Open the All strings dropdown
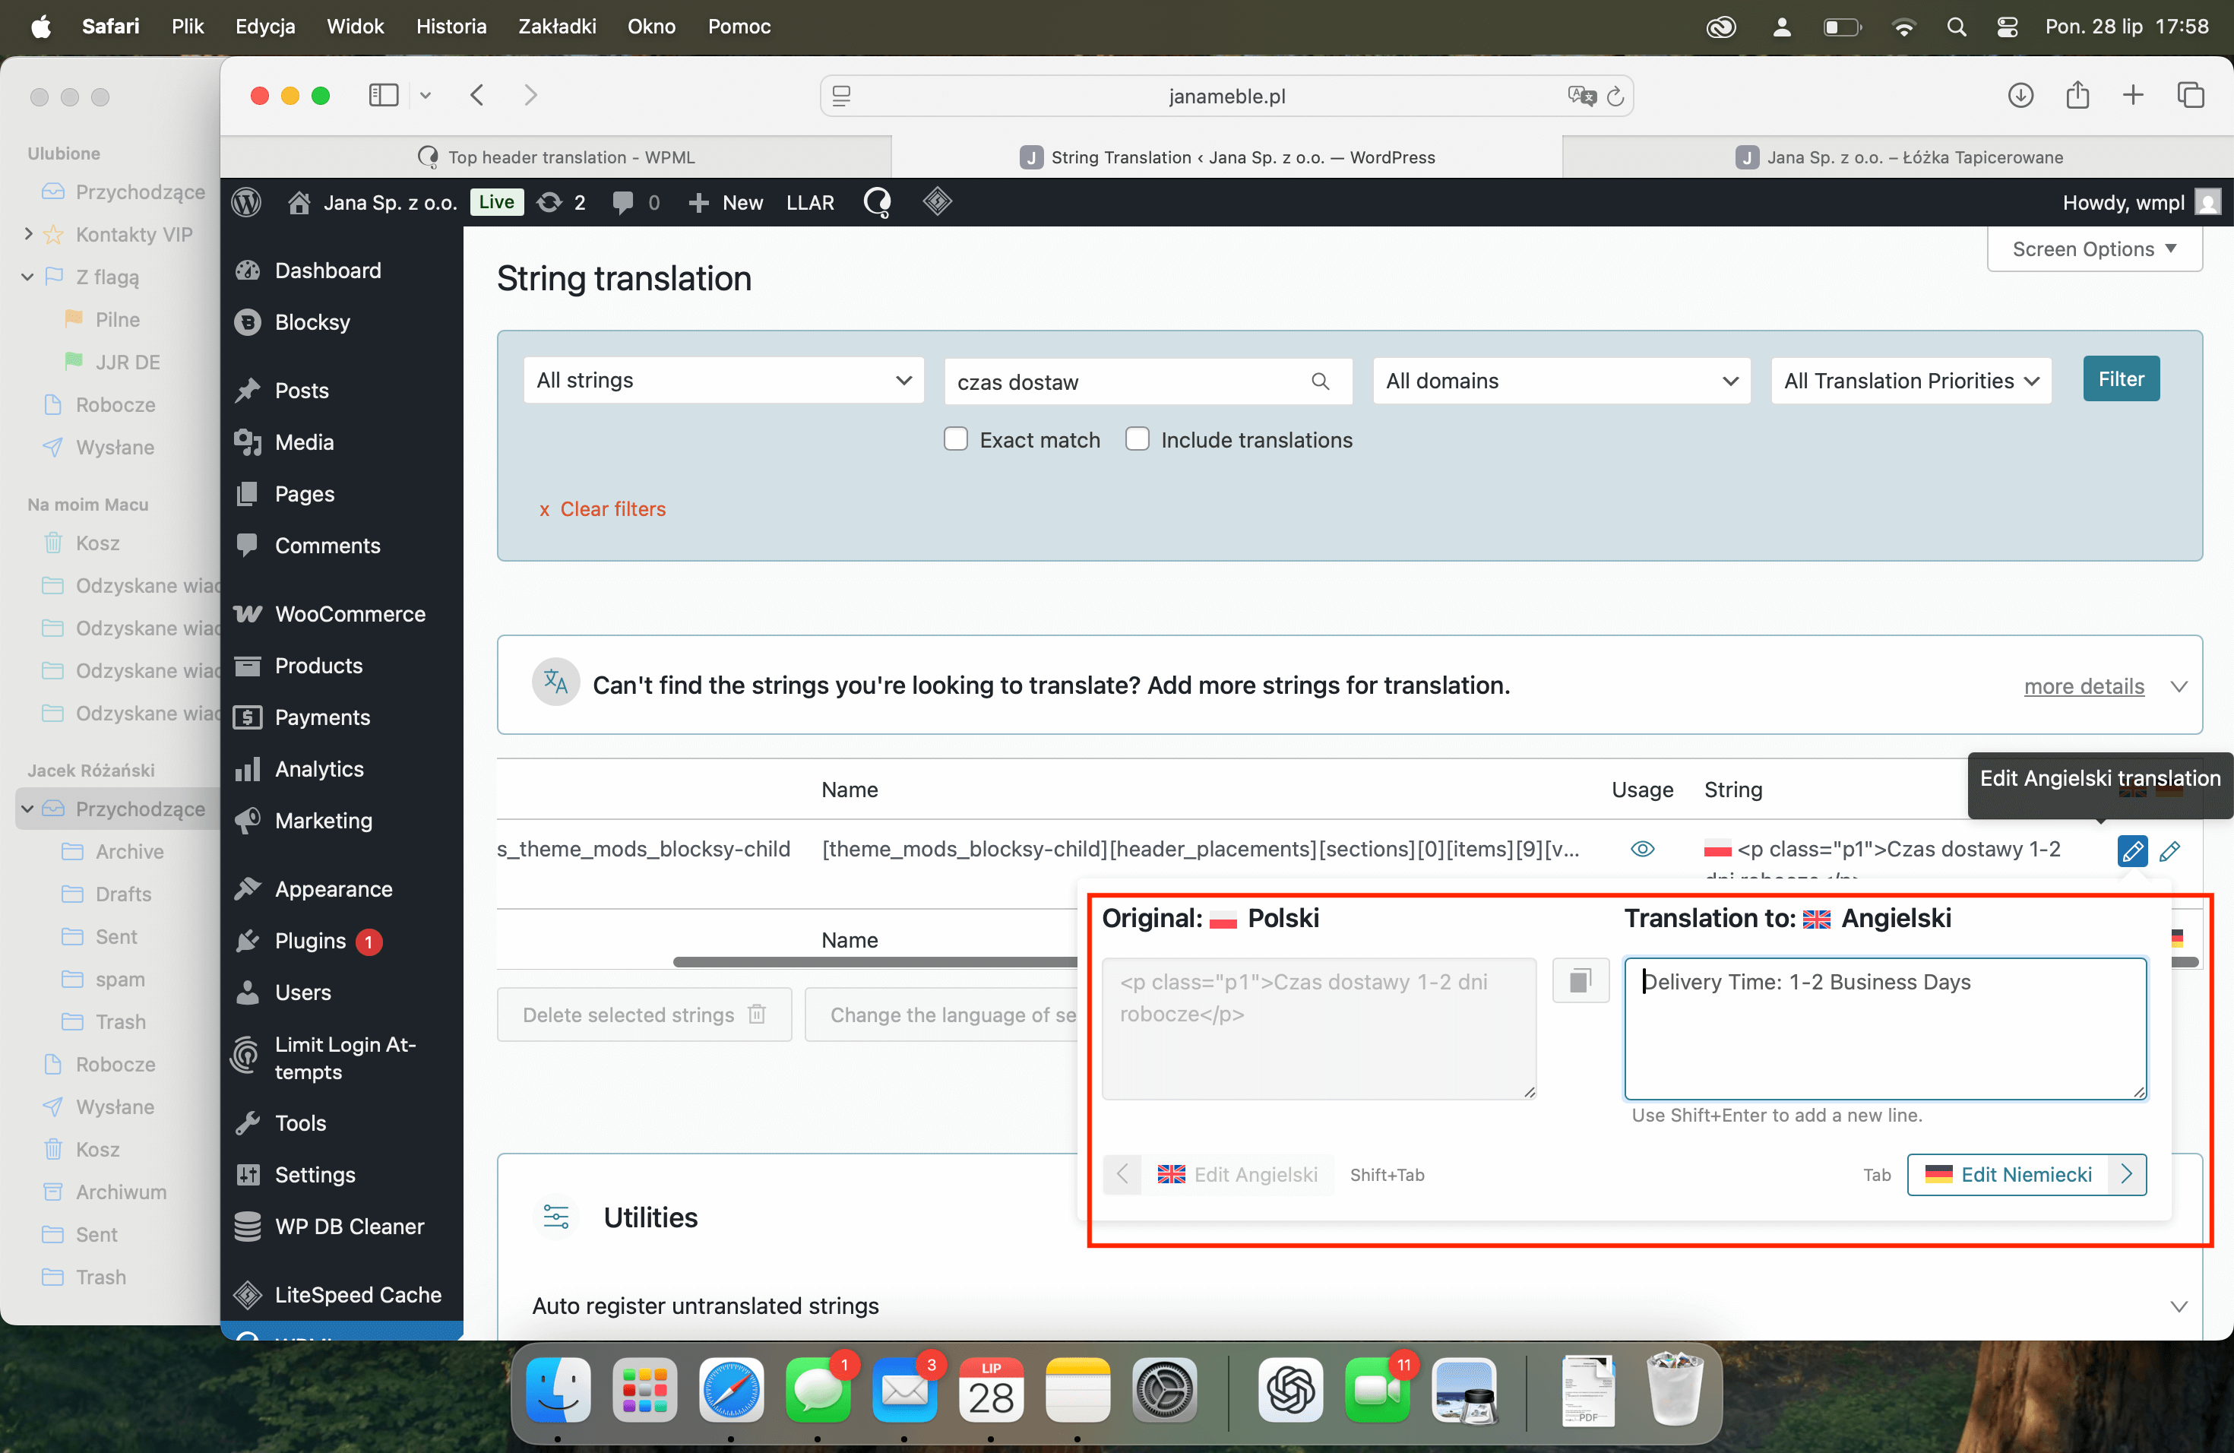2234x1453 pixels. point(723,380)
